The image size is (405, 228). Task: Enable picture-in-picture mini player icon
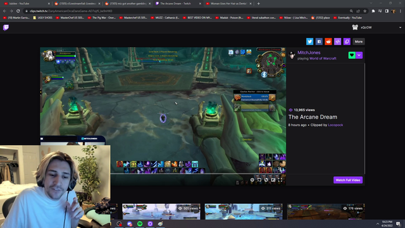(273, 180)
